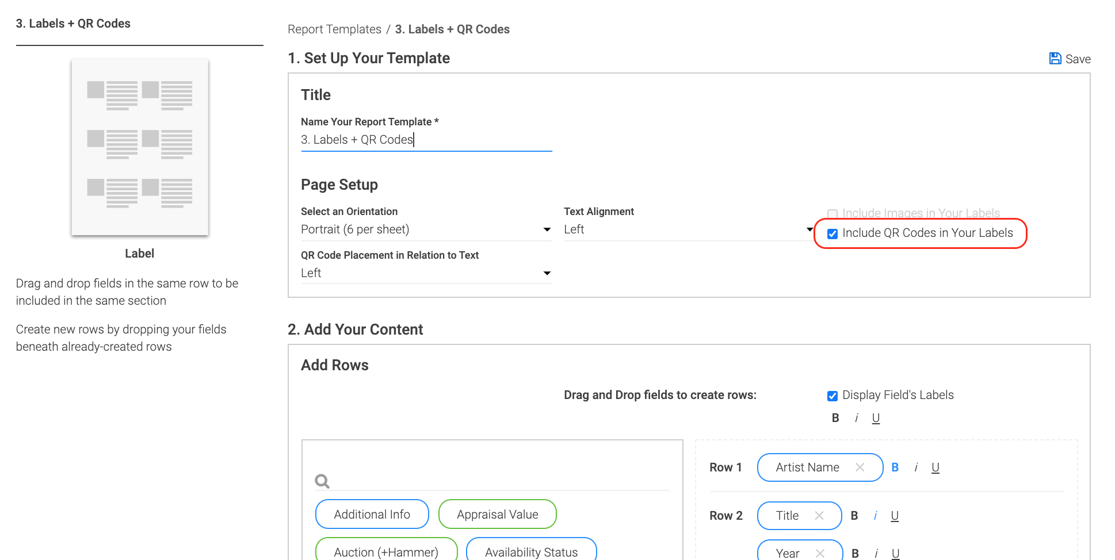Viewport: 1115px width, 560px height.
Task: Check Include Images in Your Labels
Action: (x=832, y=214)
